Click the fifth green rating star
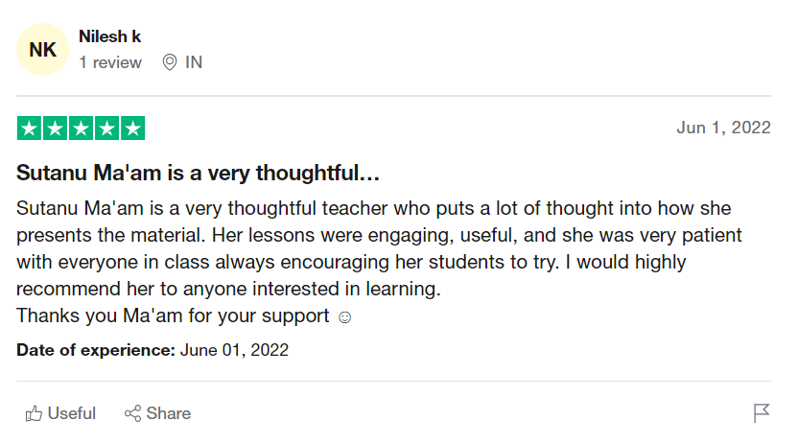 (x=132, y=129)
